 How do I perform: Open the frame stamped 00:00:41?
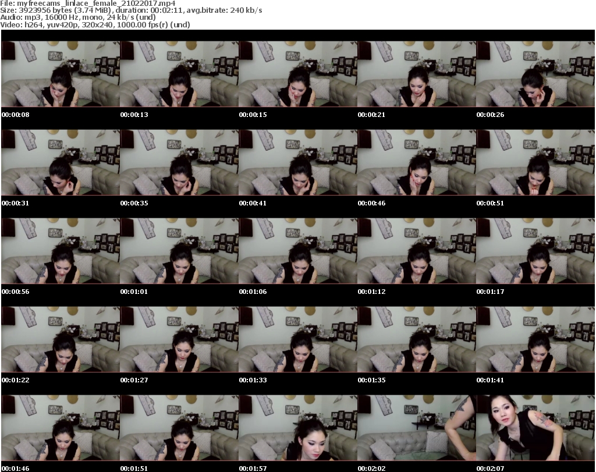(297, 162)
